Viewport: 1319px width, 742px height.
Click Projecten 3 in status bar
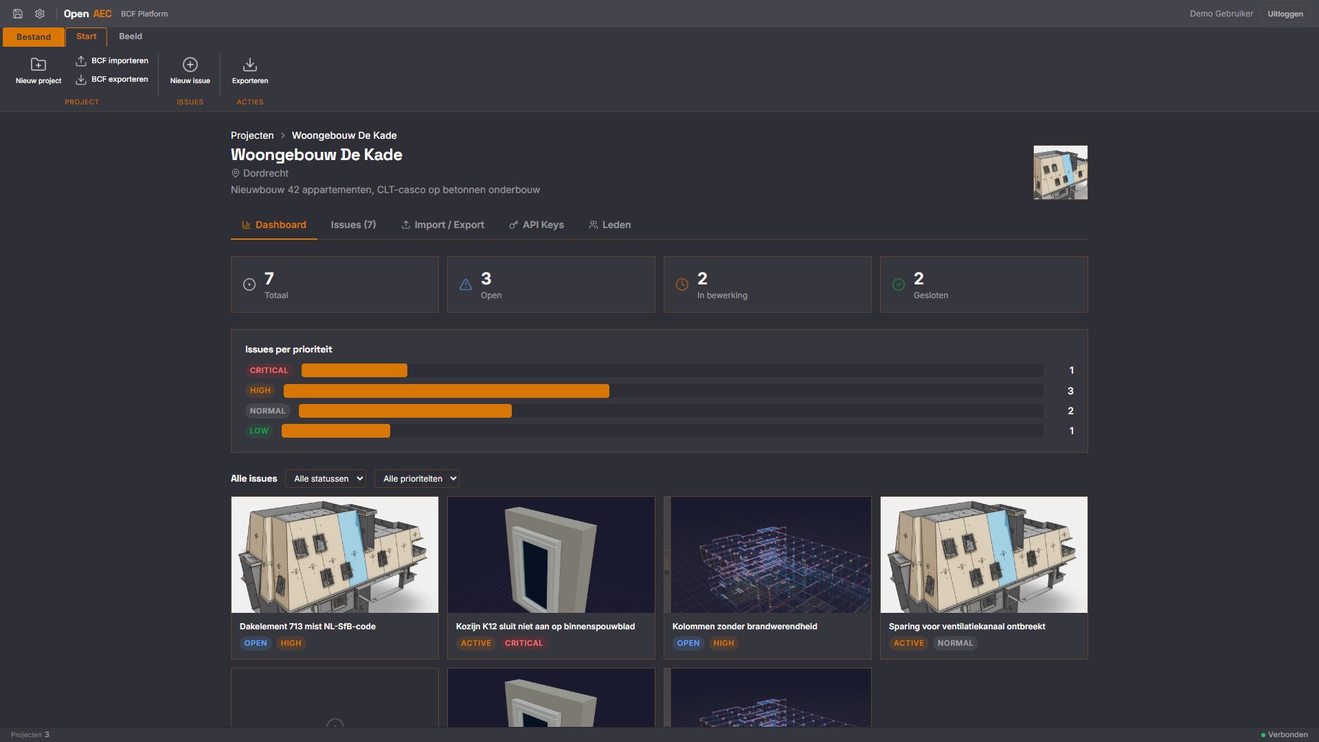click(x=30, y=735)
